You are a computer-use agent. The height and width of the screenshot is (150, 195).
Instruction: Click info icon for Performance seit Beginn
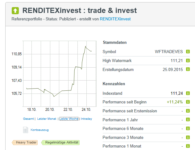coord(188,102)
